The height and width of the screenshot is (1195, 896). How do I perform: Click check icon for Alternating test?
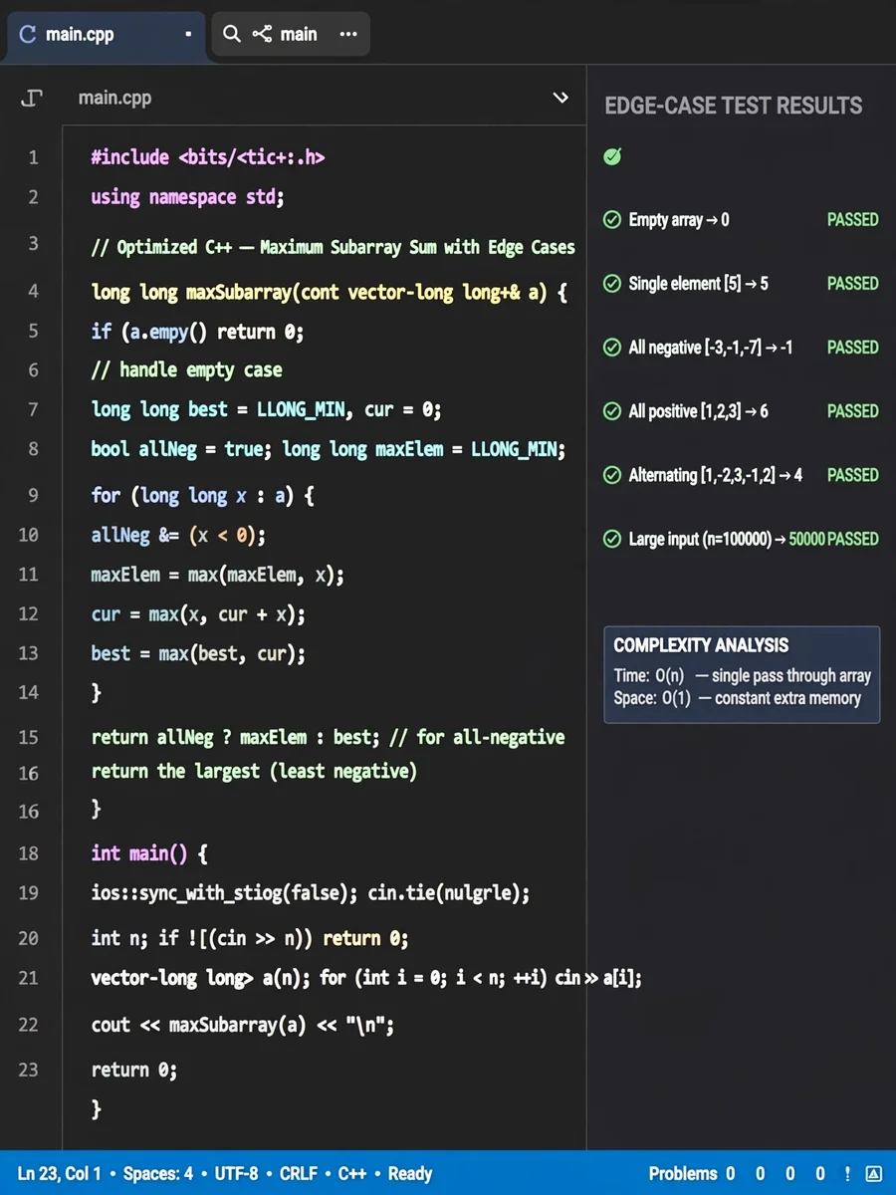612,475
